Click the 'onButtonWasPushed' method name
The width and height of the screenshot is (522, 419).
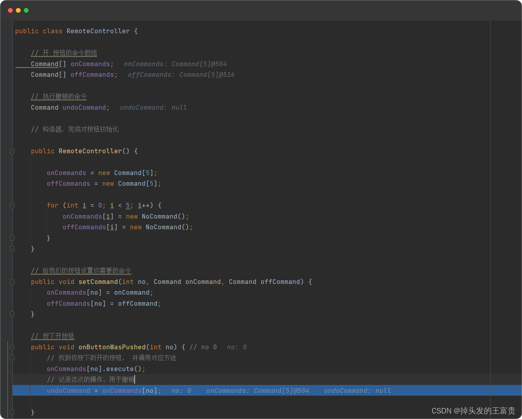[112, 347]
